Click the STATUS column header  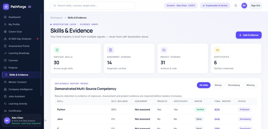242,101
